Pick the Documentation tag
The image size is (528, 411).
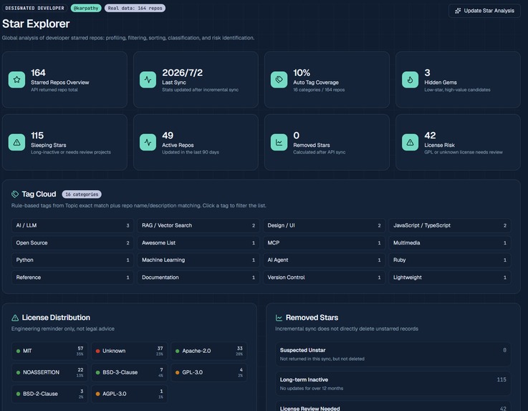[x=198, y=278]
